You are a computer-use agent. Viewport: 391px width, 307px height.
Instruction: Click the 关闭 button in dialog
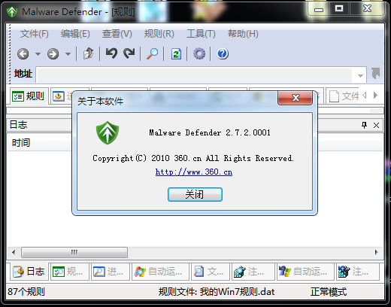[x=195, y=194]
